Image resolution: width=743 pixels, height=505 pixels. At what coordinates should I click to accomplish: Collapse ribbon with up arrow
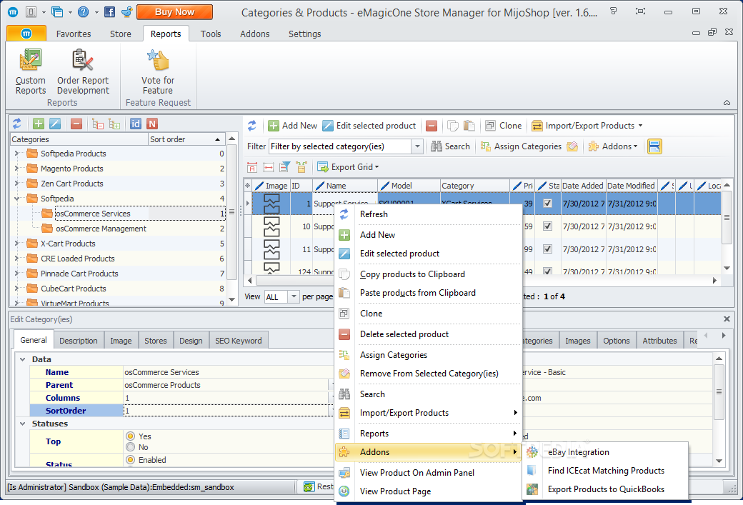[727, 103]
